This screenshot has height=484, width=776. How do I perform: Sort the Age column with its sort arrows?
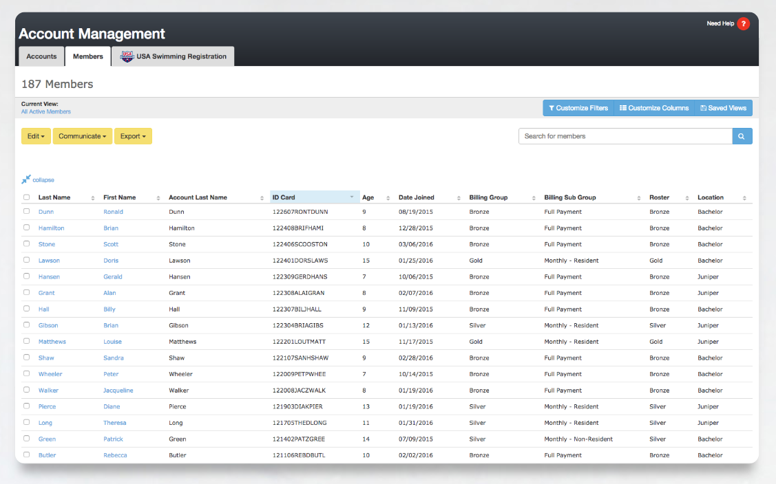click(386, 197)
